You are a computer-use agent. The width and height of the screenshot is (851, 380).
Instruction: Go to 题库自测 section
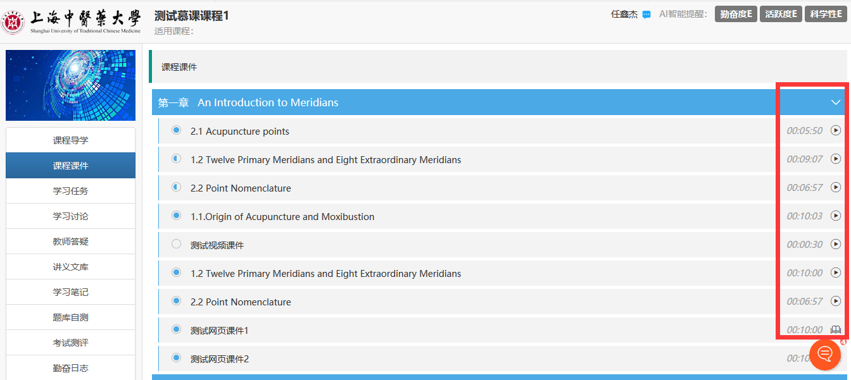pos(70,317)
